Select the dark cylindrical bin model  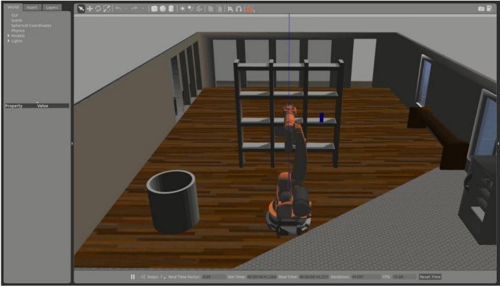173,201
